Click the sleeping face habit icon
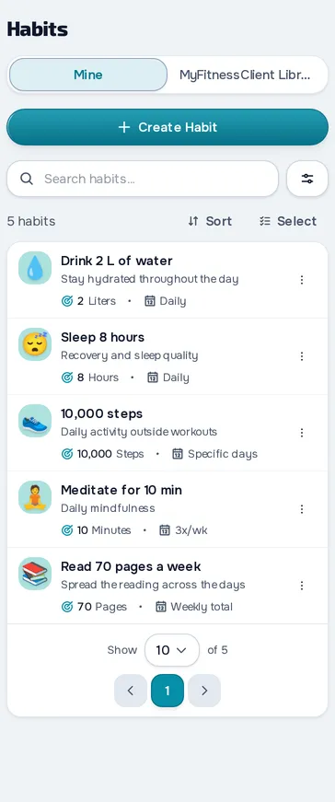 coord(35,344)
